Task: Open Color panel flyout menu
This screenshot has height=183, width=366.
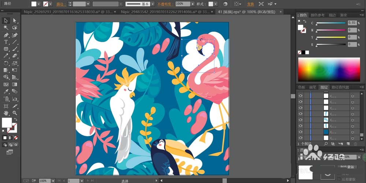Action: coord(362,15)
